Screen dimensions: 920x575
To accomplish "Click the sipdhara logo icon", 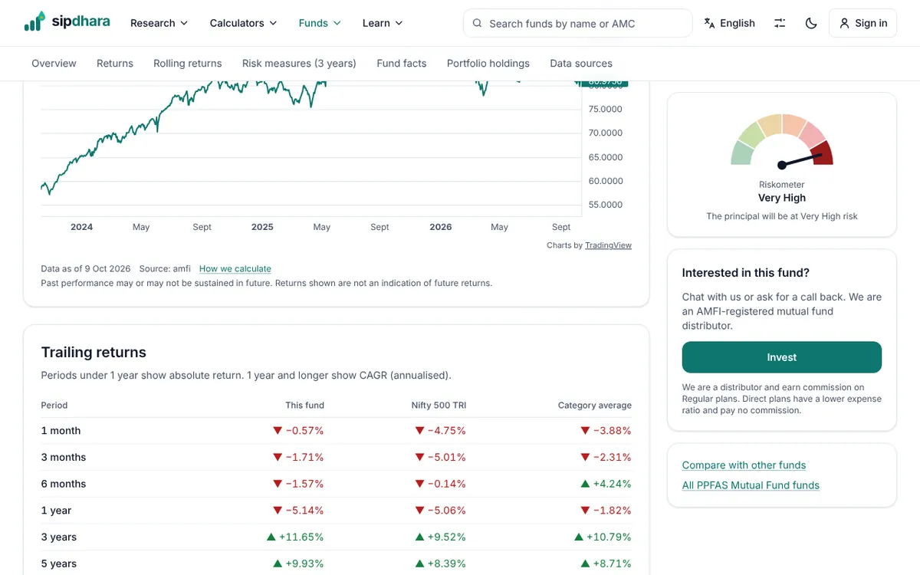I will [34, 21].
